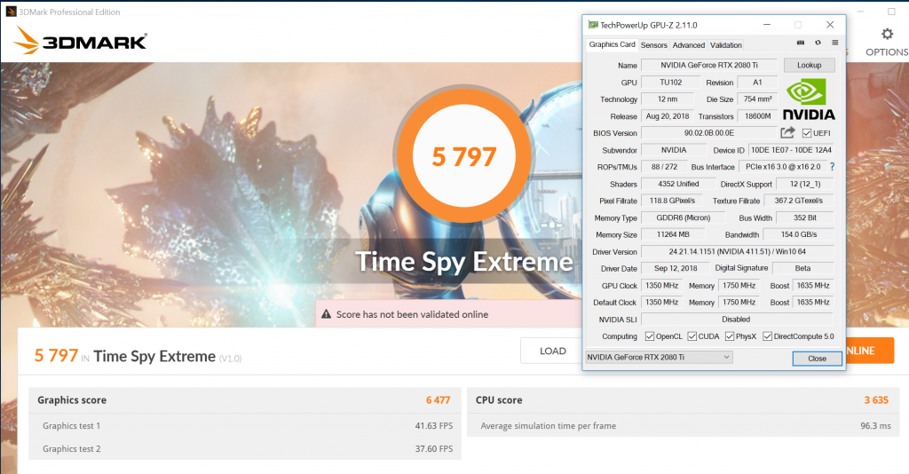Click the Release date Aug 20, 2018 value
Image resolution: width=909 pixels, height=474 pixels.
coord(668,116)
